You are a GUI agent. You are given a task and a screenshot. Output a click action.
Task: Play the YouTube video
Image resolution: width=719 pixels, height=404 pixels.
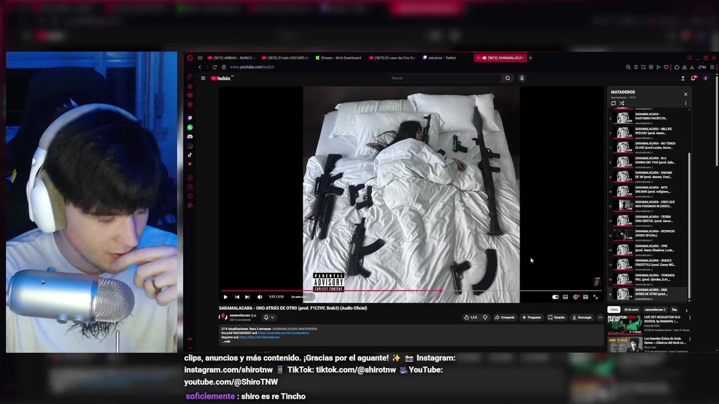tap(225, 297)
